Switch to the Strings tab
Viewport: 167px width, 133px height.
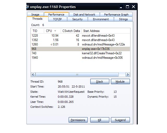[x=123, y=19]
